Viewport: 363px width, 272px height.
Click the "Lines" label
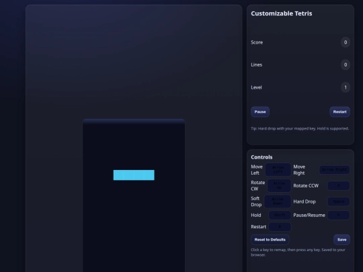[x=257, y=64]
